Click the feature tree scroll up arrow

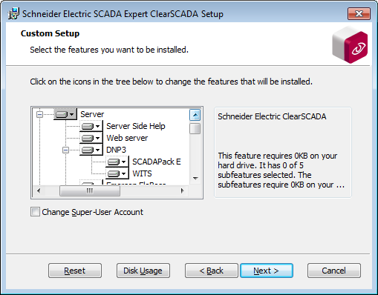[195, 115]
